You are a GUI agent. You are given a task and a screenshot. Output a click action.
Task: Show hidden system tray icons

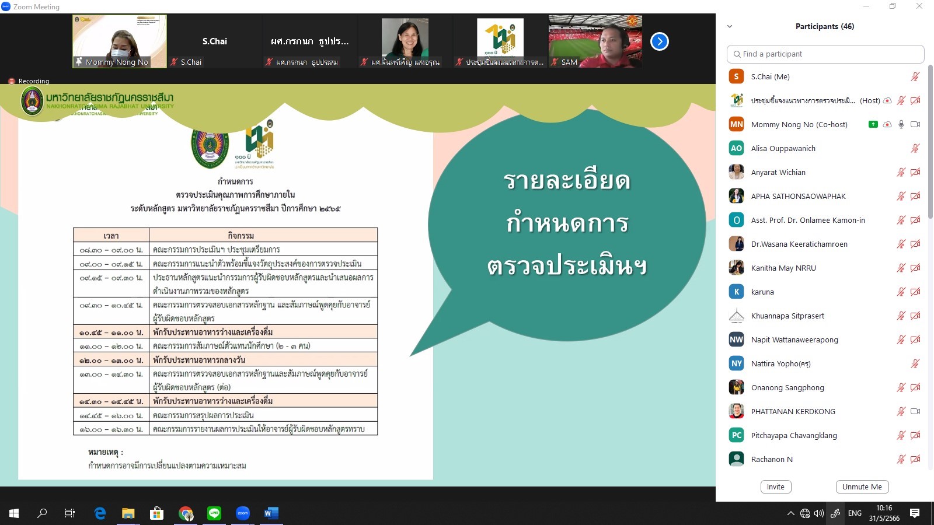(790, 513)
